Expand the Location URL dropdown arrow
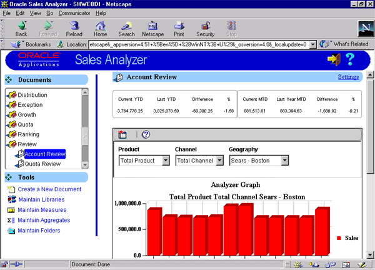The height and width of the screenshot is (270, 375). pyautogui.click(x=313, y=44)
